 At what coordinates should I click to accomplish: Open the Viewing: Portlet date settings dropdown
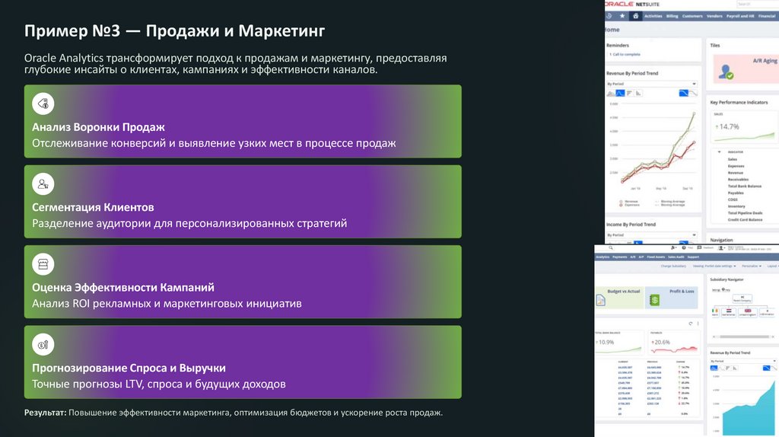click(714, 266)
